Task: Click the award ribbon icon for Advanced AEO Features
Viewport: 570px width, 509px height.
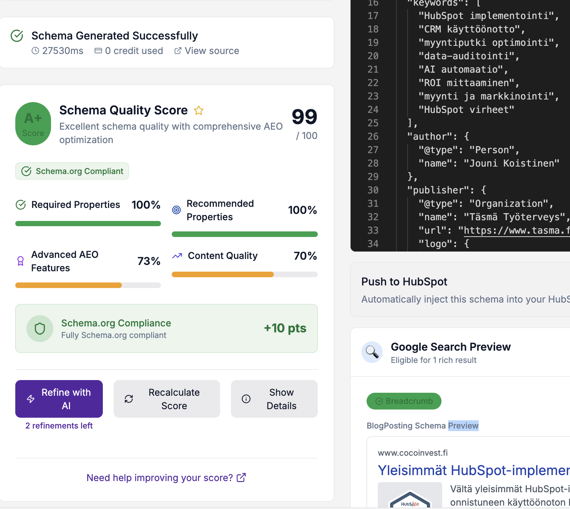Action: coord(21,261)
